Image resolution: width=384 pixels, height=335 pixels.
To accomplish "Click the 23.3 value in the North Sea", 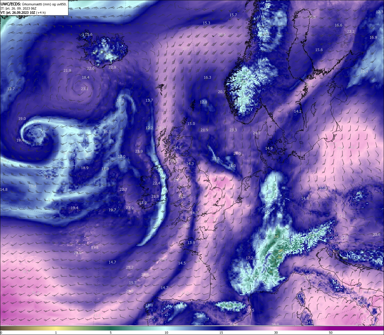I will pos(233,130).
